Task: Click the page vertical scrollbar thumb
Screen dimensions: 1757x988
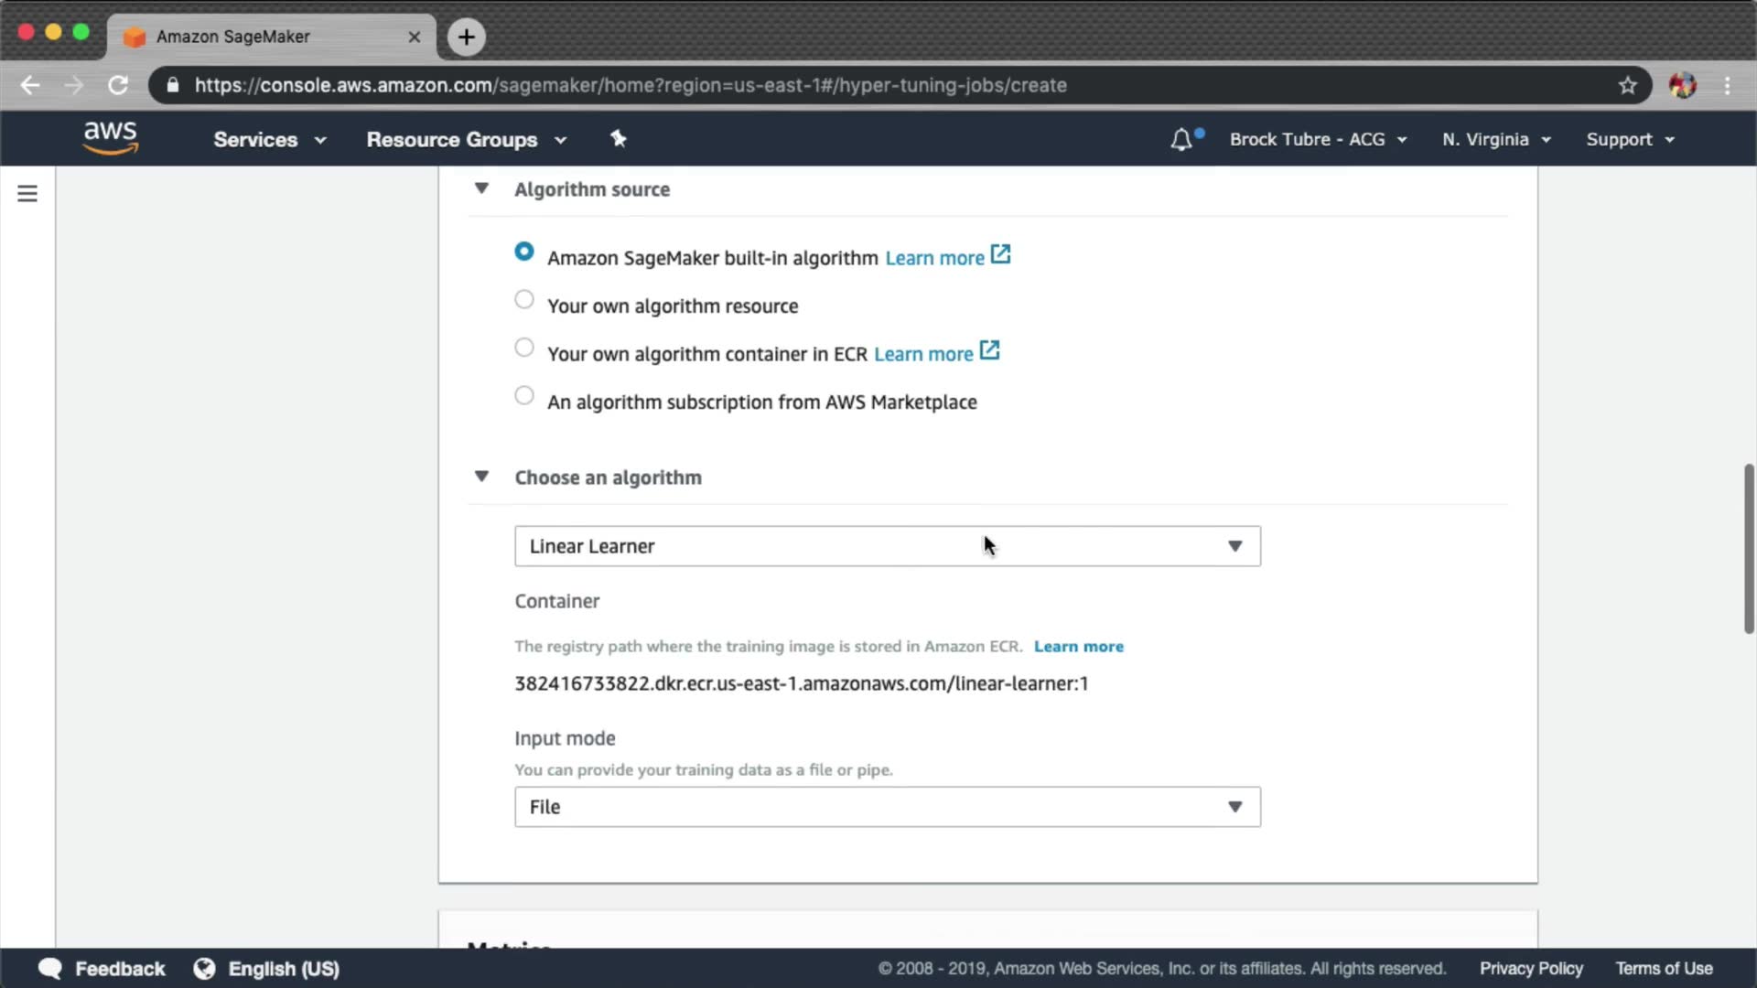Action: coord(1749,549)
